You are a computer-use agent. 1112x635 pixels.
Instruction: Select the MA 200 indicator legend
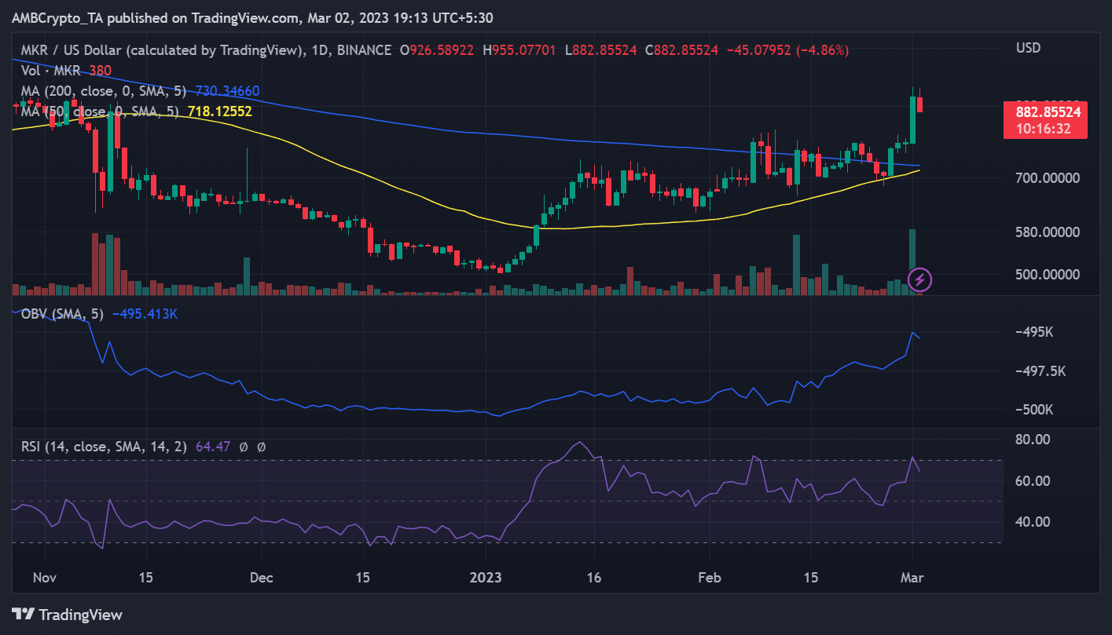(101, 91)
